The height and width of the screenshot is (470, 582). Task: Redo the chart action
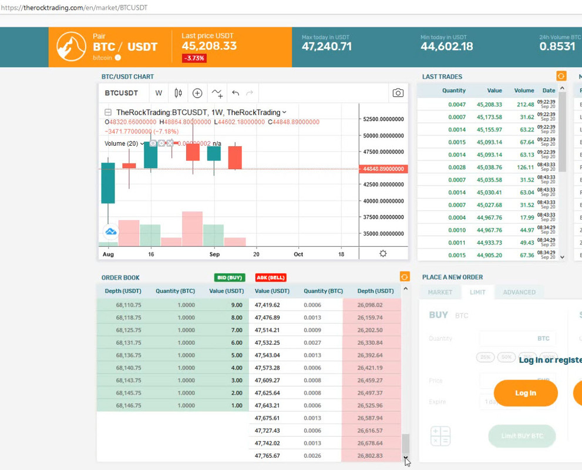[250, 93]
